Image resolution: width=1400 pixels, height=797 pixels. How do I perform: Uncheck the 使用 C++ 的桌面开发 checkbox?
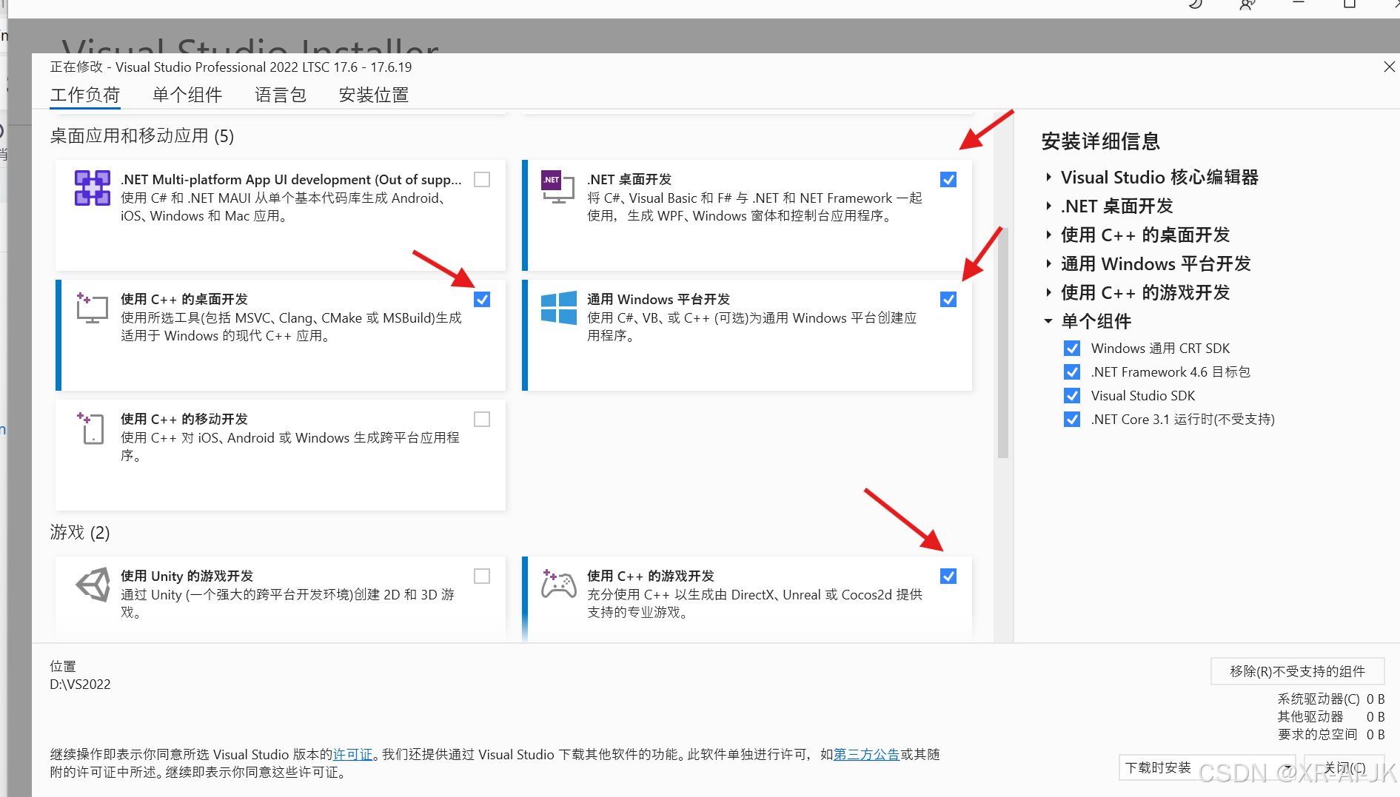point(482,300)
